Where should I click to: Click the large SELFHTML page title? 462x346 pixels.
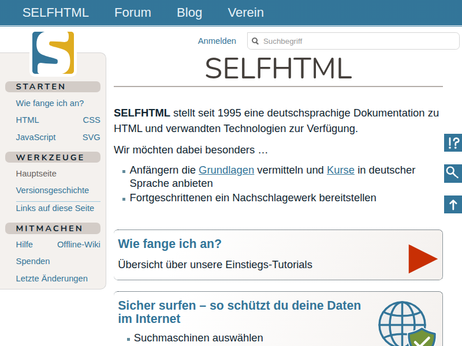(x=278, y=69)
